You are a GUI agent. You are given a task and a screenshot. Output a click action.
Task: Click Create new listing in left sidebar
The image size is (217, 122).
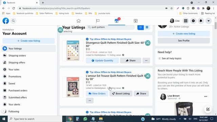pyautogui.click(x=28, y=41)
